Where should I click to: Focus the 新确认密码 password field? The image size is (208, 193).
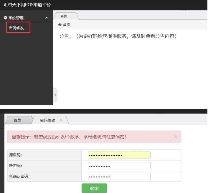point(119,176)
